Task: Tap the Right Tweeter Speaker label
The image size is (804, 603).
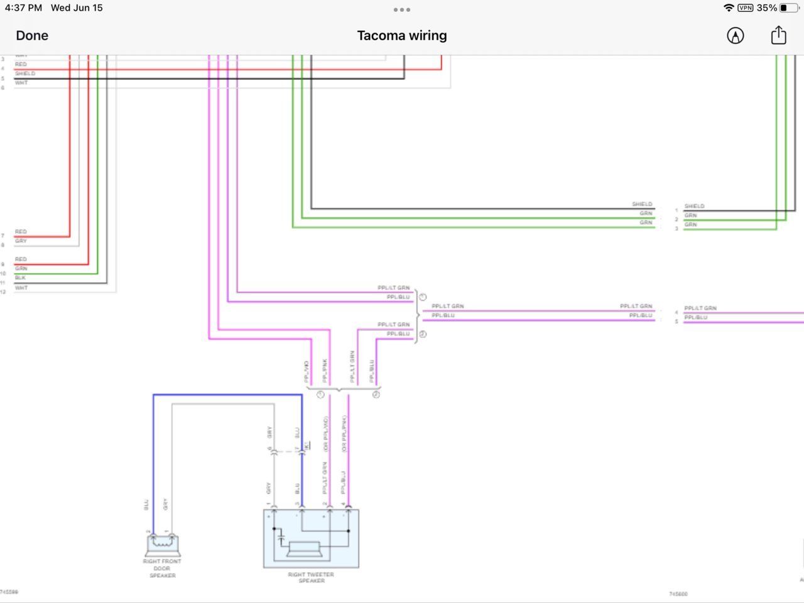Action: pyautogui.click(x=311, y=577)
